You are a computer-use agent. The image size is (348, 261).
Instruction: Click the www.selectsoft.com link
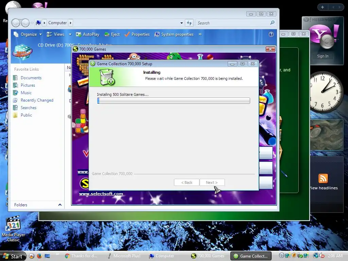click(101, 193)
